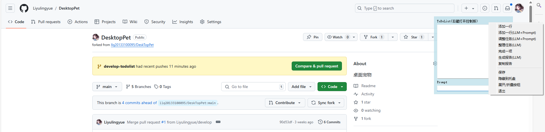Open the 0 watching link

click(367, 110)
